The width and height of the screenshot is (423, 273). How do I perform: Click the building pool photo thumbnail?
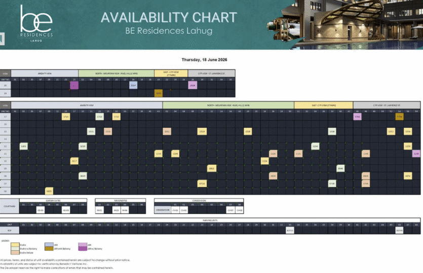click(x=345, y=24)
